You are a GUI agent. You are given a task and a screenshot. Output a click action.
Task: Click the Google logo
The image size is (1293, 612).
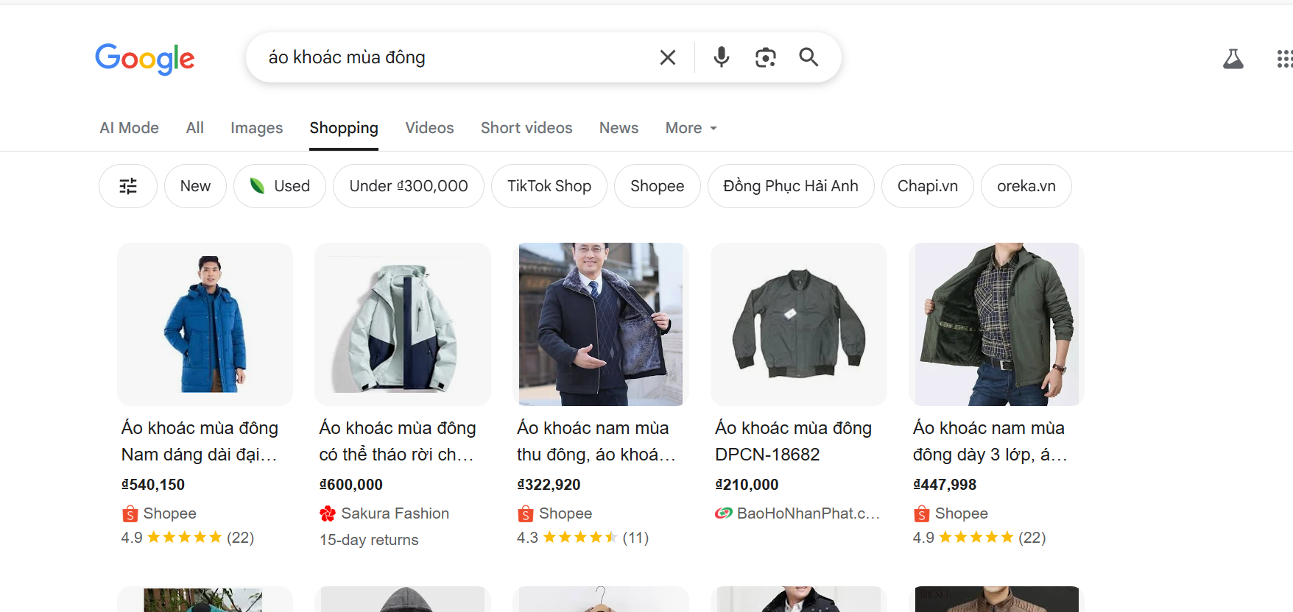coord(145,58)
